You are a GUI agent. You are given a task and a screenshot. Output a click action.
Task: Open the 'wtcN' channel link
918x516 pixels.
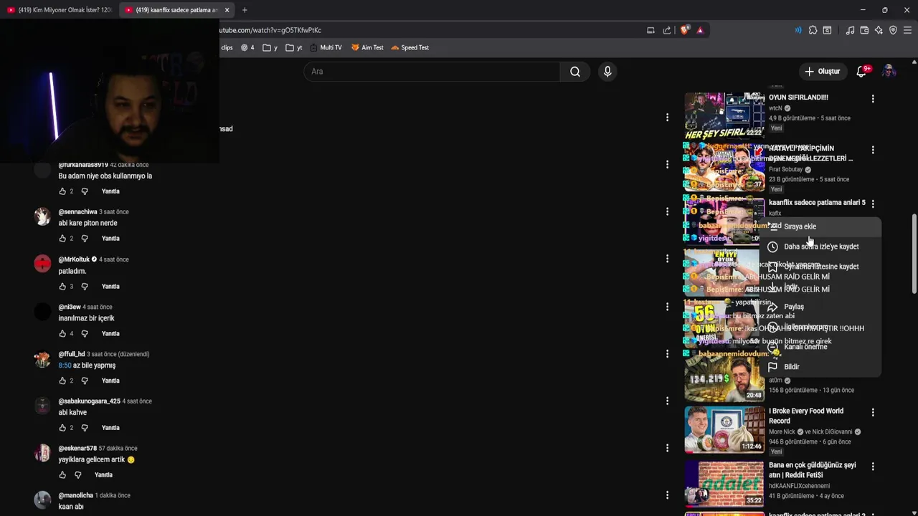[x=775, y=108]
